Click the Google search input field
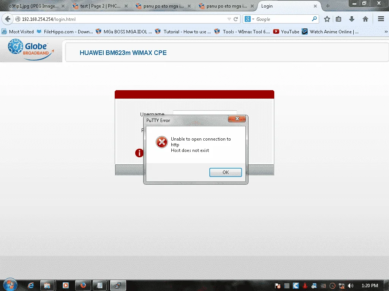Screen dimensions: 389x291 coord(283,19)
